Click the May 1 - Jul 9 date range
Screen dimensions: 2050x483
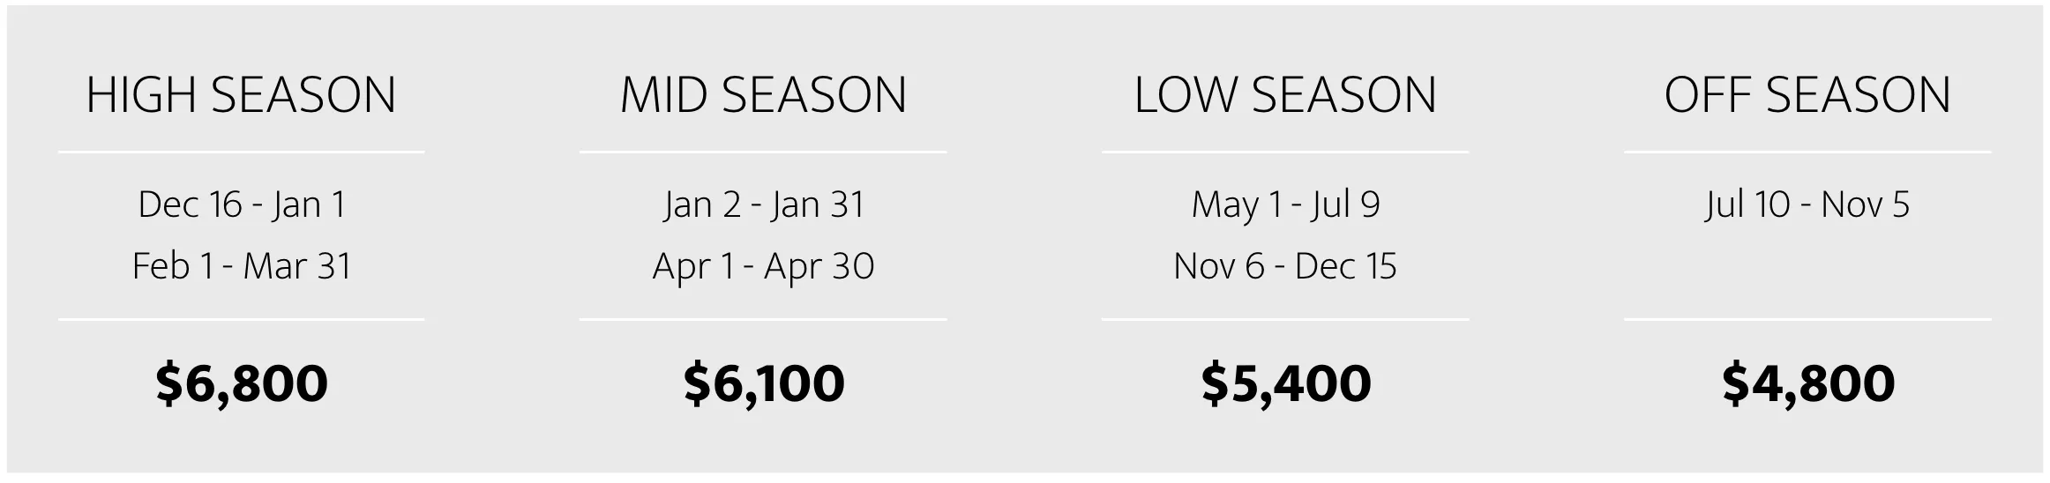pyautogui.click(x=1285, y=204)
